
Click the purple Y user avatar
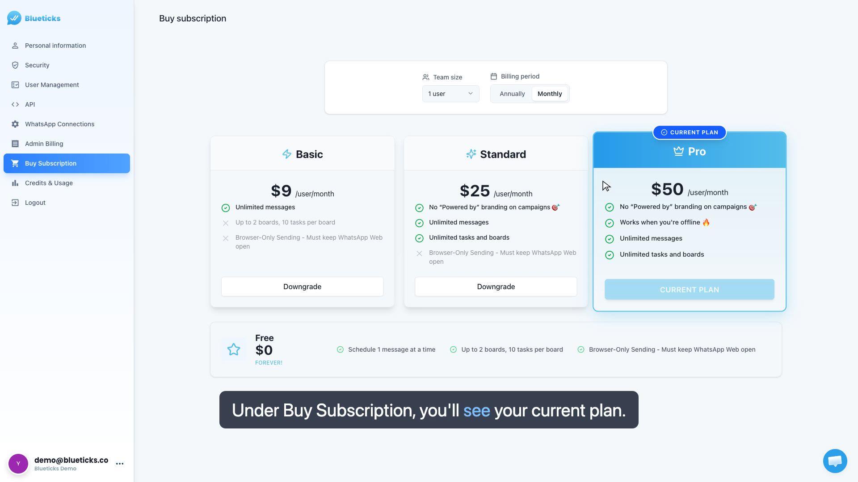(x=18, y=464)
